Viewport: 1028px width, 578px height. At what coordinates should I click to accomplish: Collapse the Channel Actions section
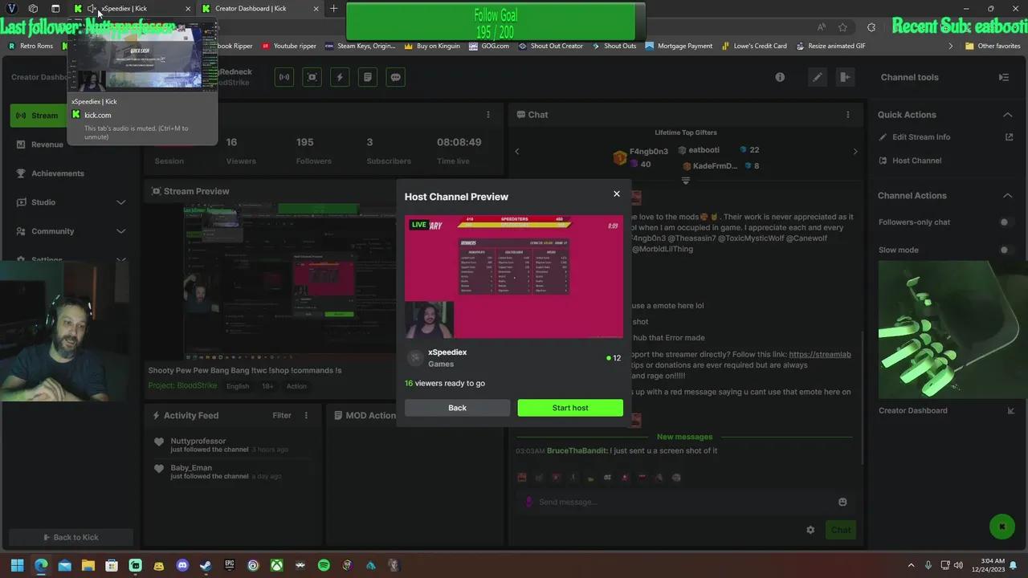click(1008, 196)
